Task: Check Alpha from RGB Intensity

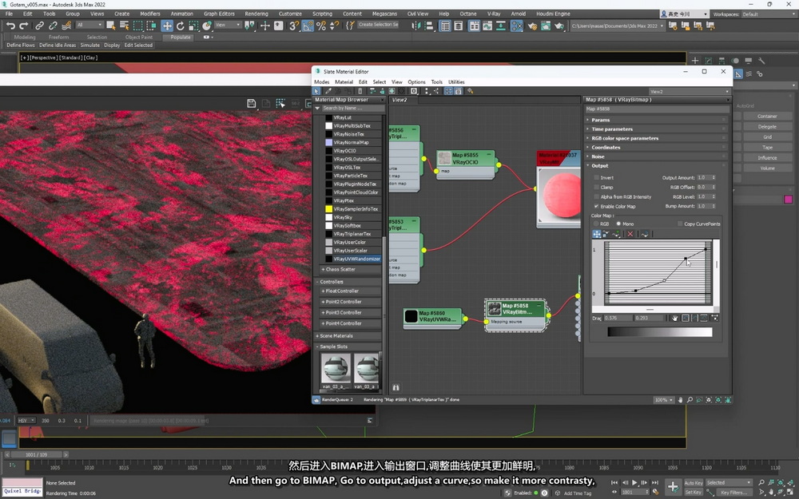Action: click(596, 196)
